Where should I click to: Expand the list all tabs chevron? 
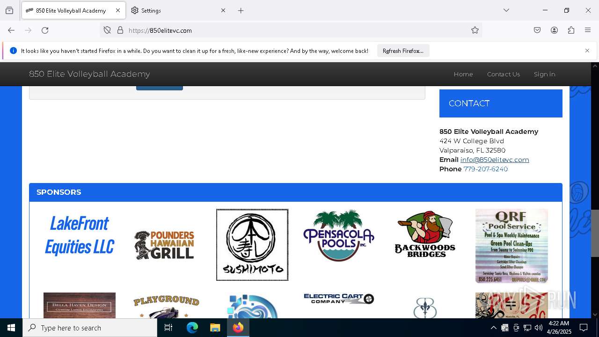coord(506,10)
